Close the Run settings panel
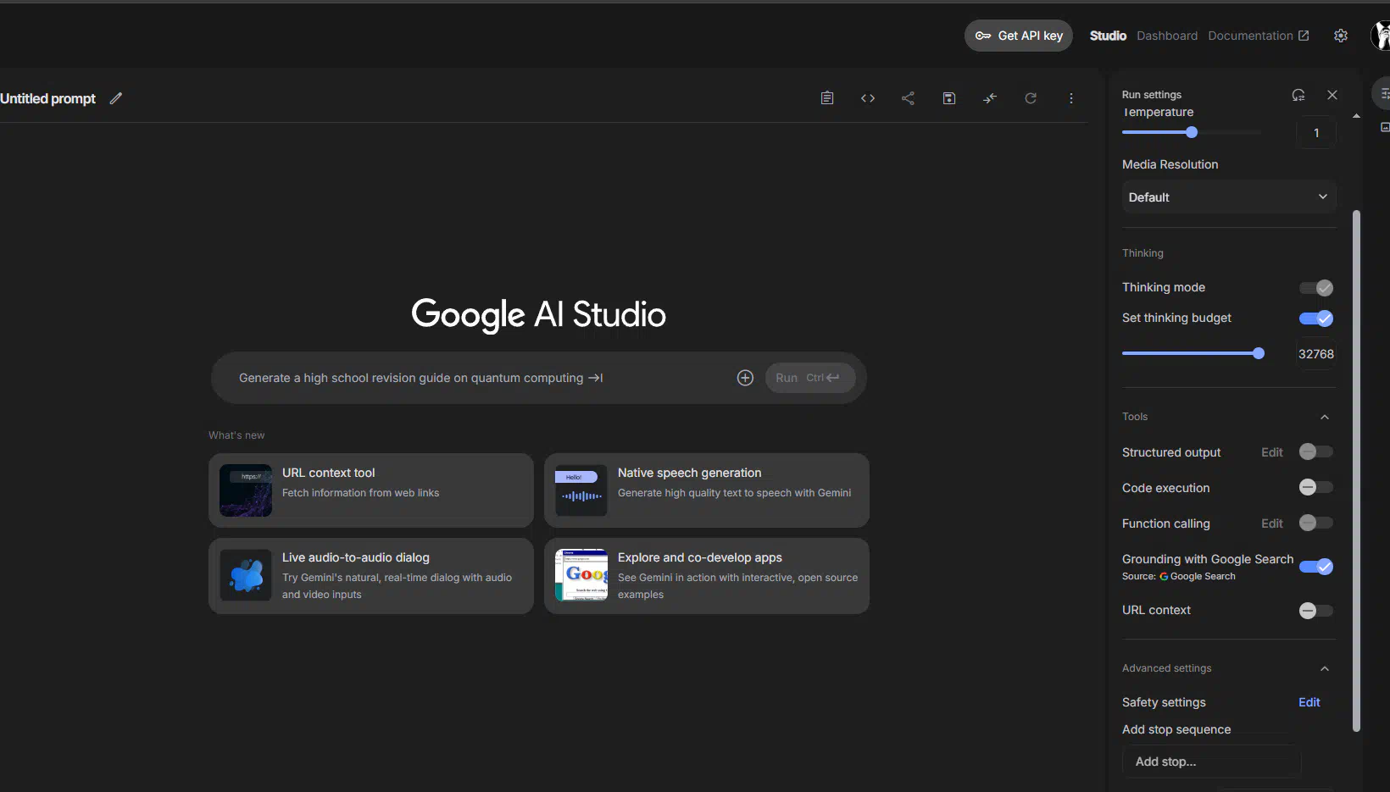1390x792 pixels. coord(1332,95)
